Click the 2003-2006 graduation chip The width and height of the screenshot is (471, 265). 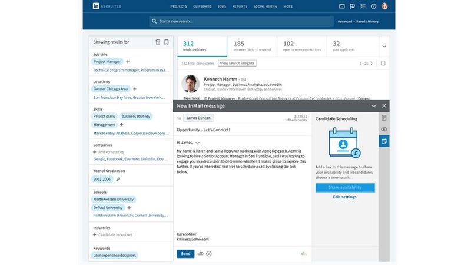[x=102, y=180]
